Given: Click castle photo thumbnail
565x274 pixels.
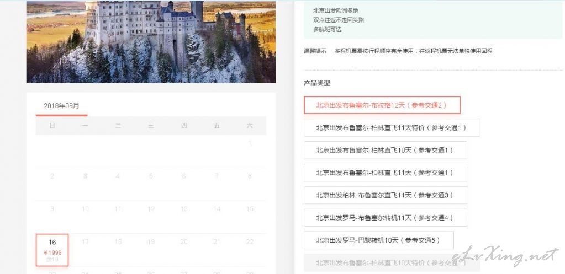Looking at the screenshot, I should [151, 41].
